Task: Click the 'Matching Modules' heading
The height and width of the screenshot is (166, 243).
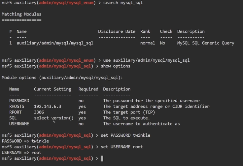Action: (21, 14)
